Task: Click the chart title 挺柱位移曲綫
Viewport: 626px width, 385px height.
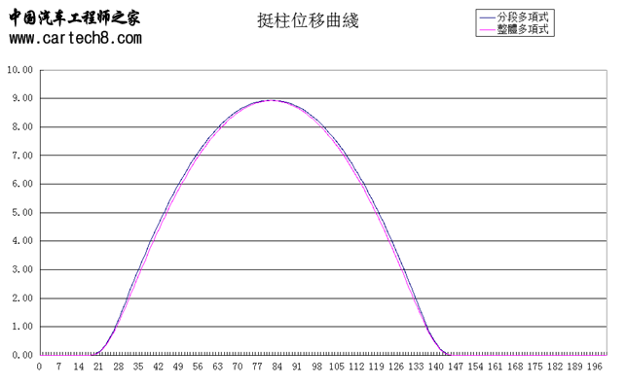Action: pos(308,20)
